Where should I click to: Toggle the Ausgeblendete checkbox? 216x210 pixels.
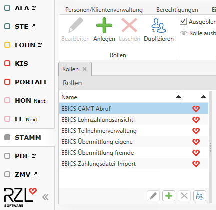(183, 21)
